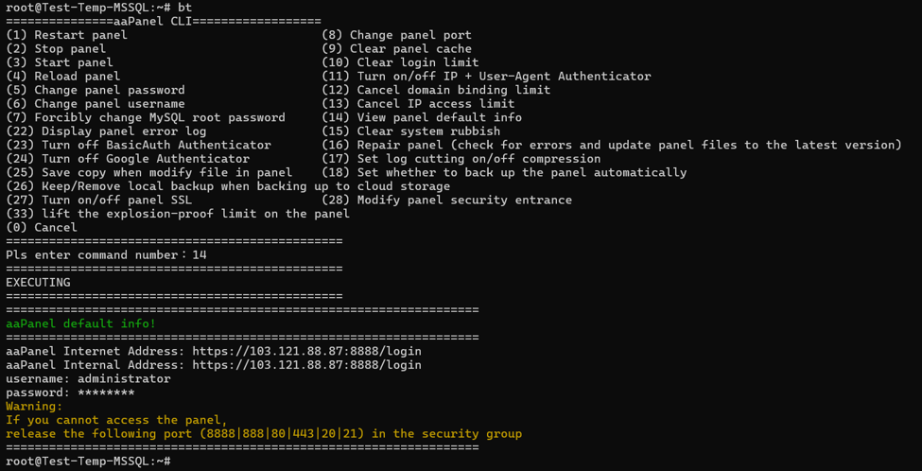The image size is (922, 471).
Task: Click Turn off Google Authenticator line
Action: 128,159
